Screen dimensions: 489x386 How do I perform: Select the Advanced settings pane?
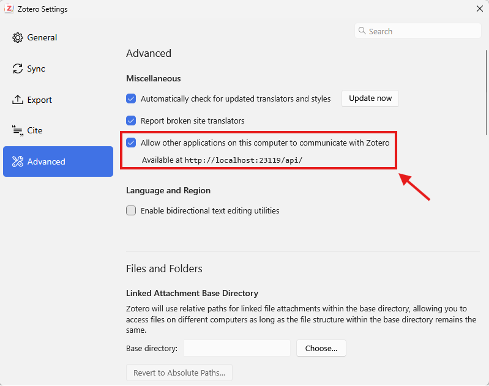[x=58, y=161]
